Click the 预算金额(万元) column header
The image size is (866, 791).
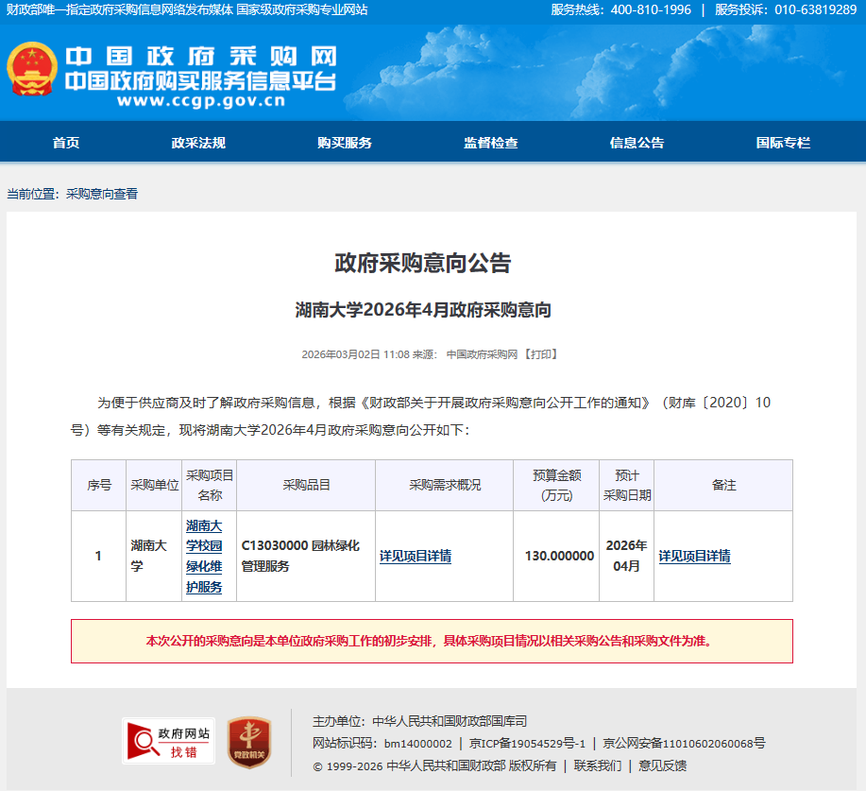(x=557, y=486)
